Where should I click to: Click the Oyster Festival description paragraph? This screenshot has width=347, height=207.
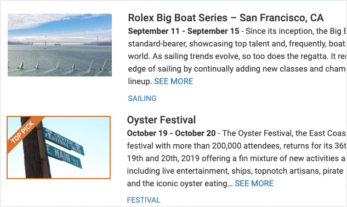click(x=236, y=158)
